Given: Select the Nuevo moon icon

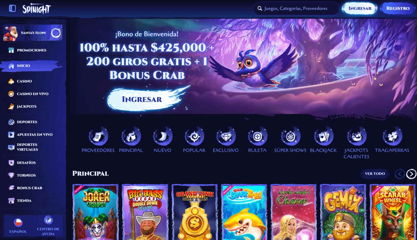Looking at the screenshot, I should pos(162,136).
